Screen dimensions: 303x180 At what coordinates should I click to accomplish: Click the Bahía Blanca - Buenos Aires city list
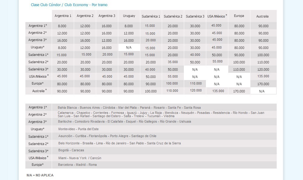[x=129, y=108]
